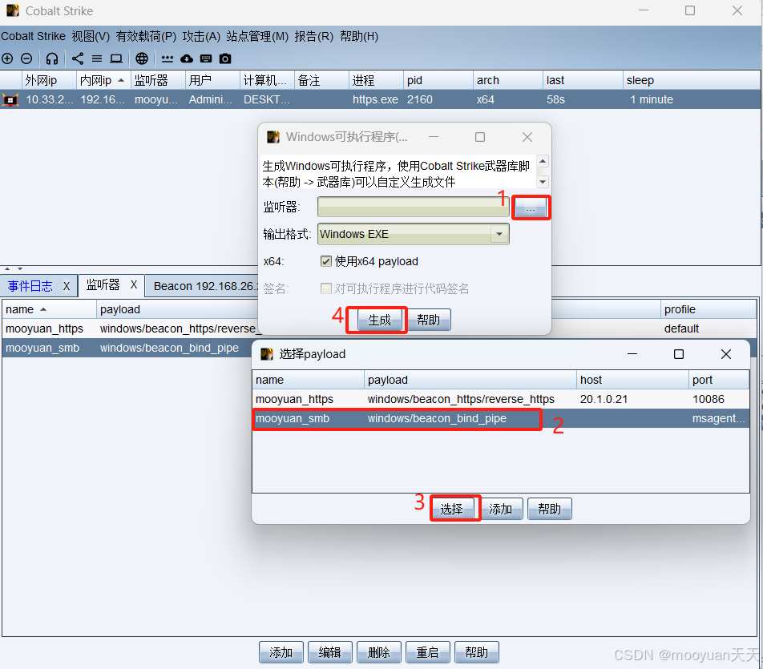Screen dimensions: 763x669
Task: Close the Windows可执行程序 dialog
Action: (527, 137)
